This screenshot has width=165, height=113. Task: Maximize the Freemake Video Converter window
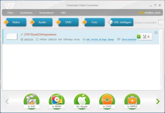pyautogui.click(x=155, y=5)
